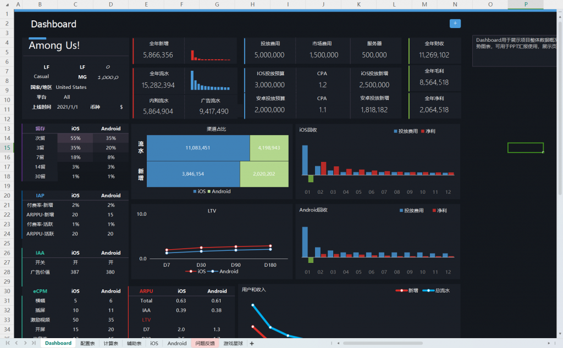
Task: Click the horizontal scrollbar right arrow
Action: [549, 344]
